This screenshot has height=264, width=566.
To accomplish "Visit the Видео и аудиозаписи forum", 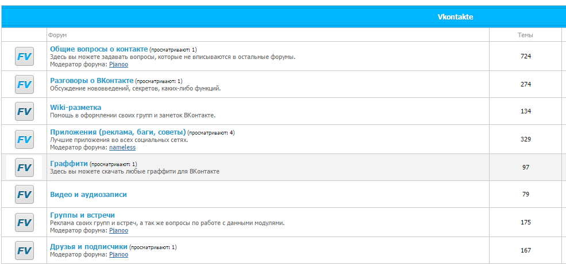I will 88,195.
